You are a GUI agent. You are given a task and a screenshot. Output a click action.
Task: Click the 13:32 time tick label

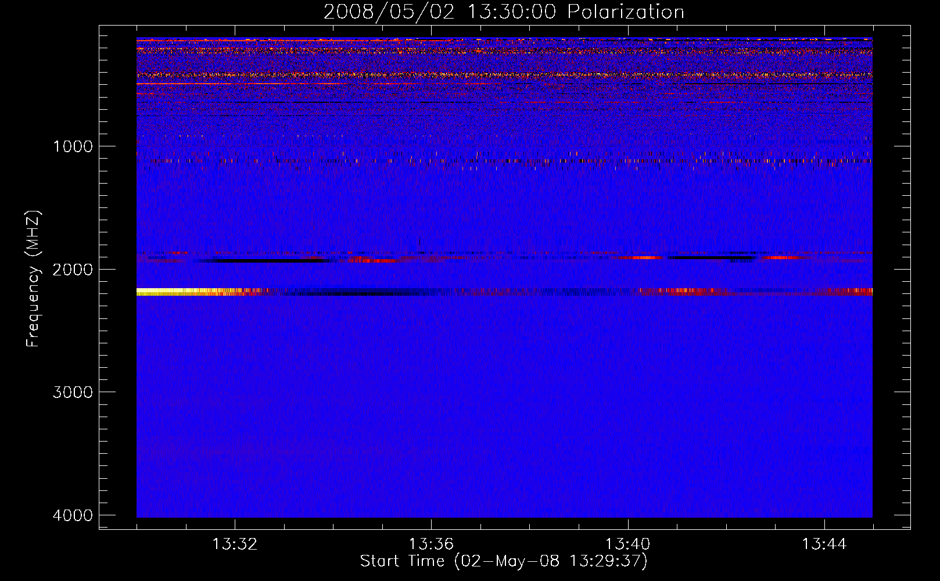click(235, 544)
